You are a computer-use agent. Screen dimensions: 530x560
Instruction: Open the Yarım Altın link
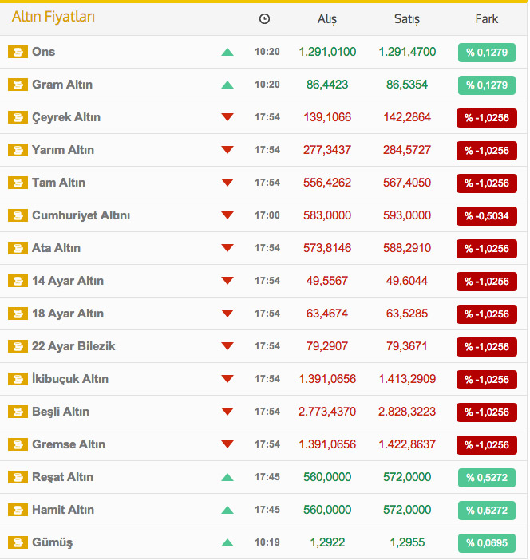(x=63, y=150)
